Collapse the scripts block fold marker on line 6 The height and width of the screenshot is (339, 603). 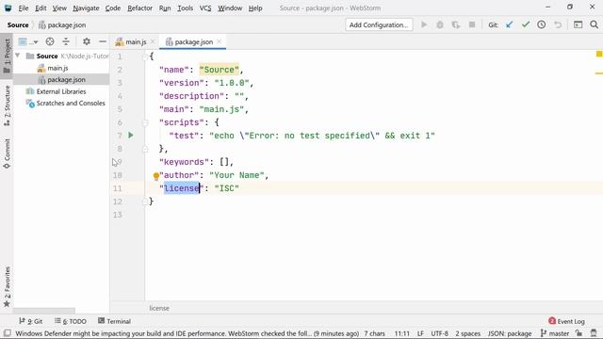pyautogui.click(x=145, y=122)
